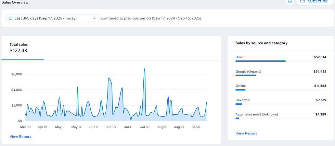
Task: Click the Google (Organic) progress bar
Action: [281, 76]
